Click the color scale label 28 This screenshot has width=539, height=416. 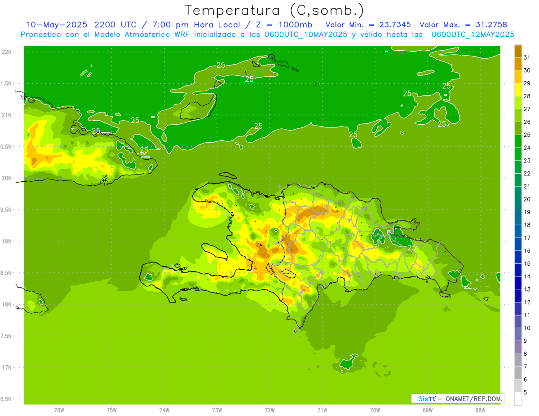click(527, 96)
